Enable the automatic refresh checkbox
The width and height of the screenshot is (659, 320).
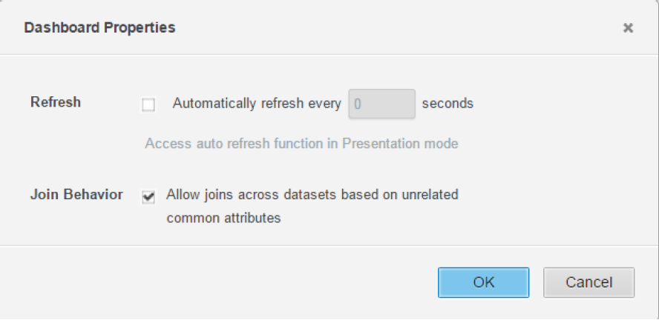coord(148,105)
